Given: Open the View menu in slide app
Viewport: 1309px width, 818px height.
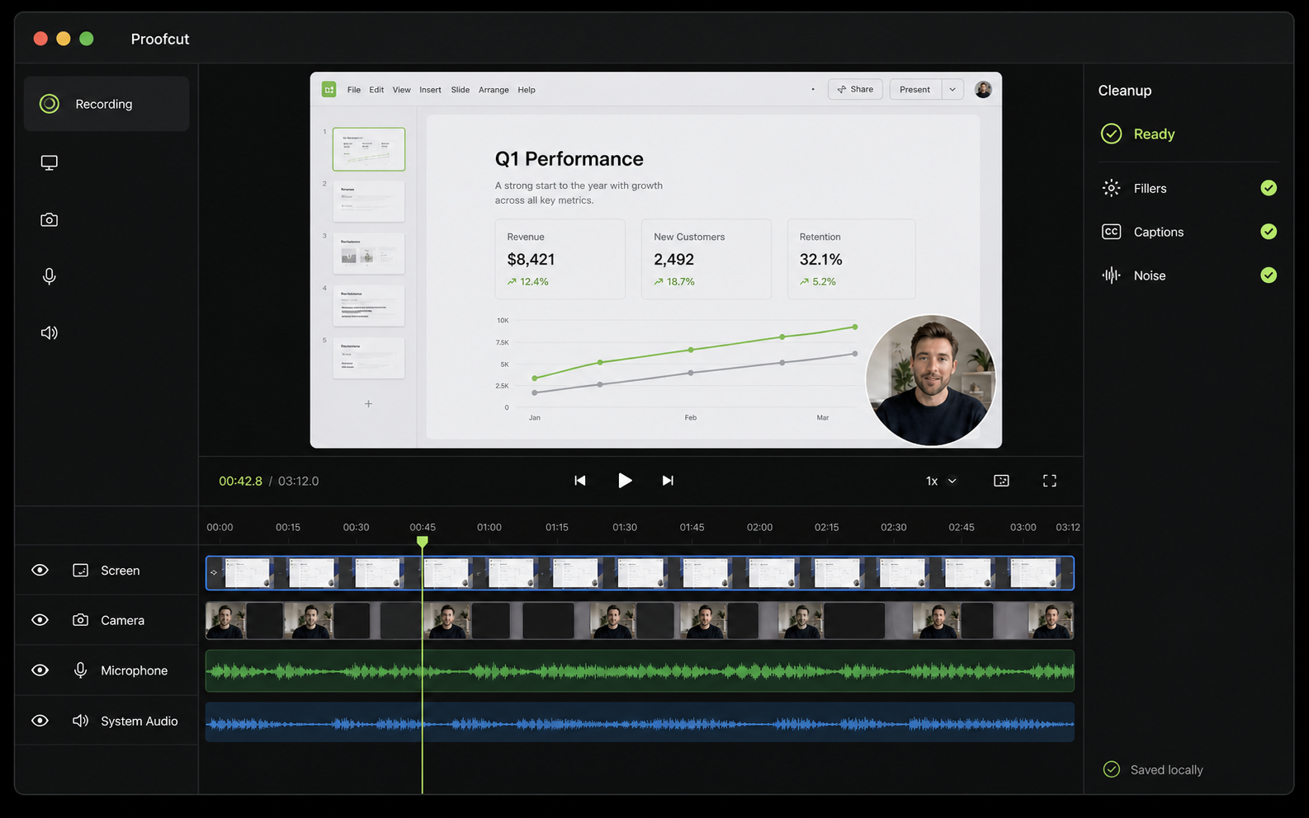Looking at the screenshot, I should 402,90.
